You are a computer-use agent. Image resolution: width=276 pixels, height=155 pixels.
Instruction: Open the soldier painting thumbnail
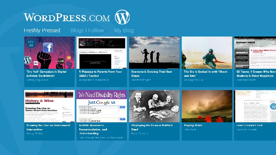pyautogui.click(x=207, y=53)
